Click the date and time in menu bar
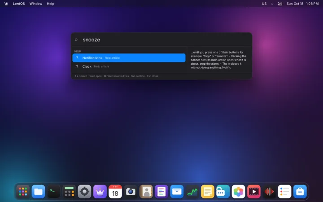Screen dimensions: 323x202 (302, 4)
